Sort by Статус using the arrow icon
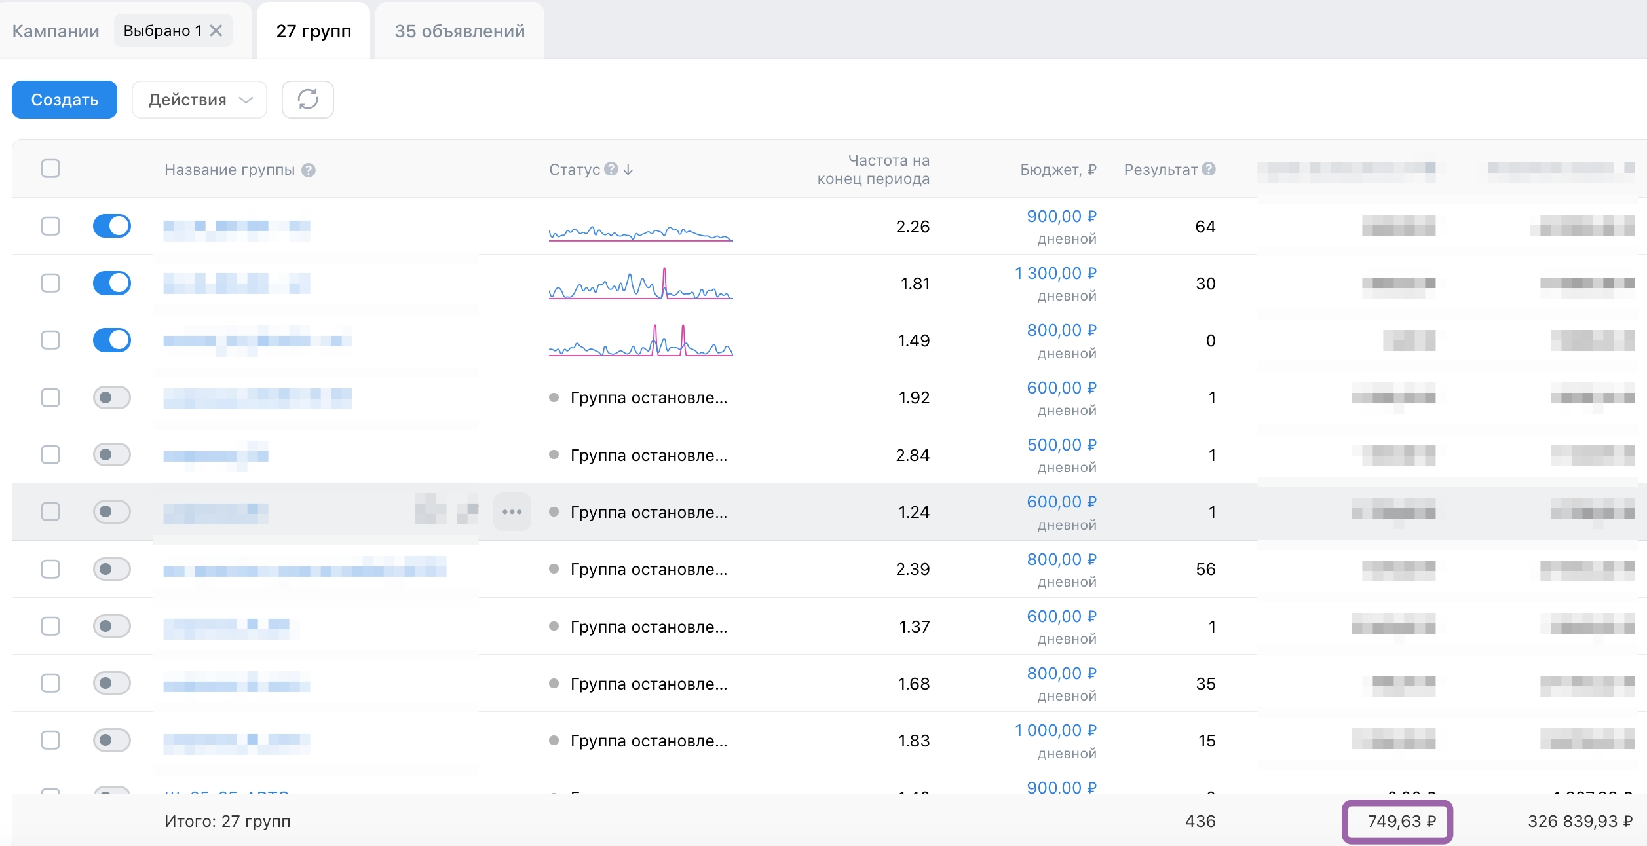The height and width of the screenshot is (846, 1647). click(x=628, y=170)
